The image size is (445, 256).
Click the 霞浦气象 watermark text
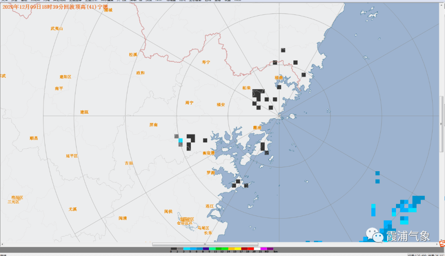[x=408, y=236]
